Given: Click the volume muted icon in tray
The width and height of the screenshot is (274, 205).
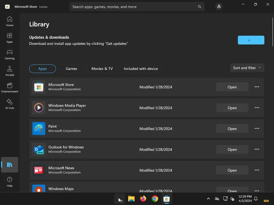Looking at the screenshot, I should pyautogui.click(x=232, y=199).
